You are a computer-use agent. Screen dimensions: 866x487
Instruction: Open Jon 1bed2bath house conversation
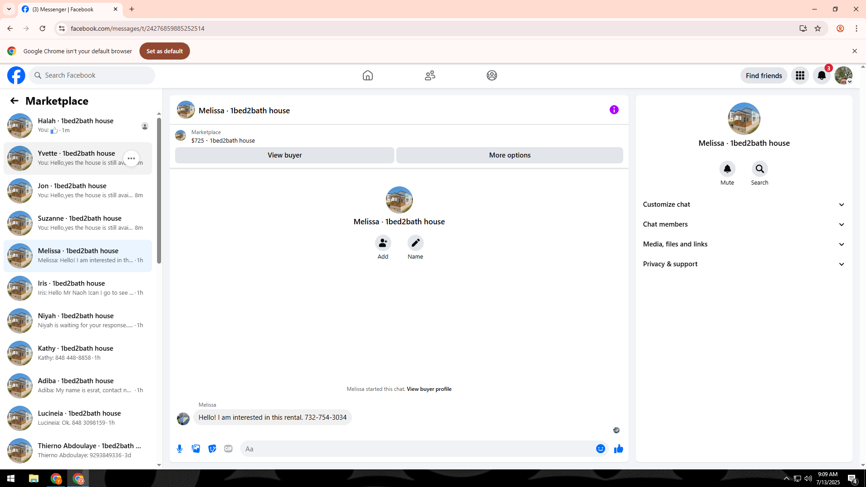pos(78,191)
